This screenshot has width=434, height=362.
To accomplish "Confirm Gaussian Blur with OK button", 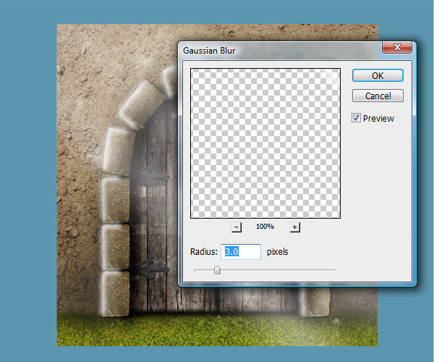I will 378,75.
